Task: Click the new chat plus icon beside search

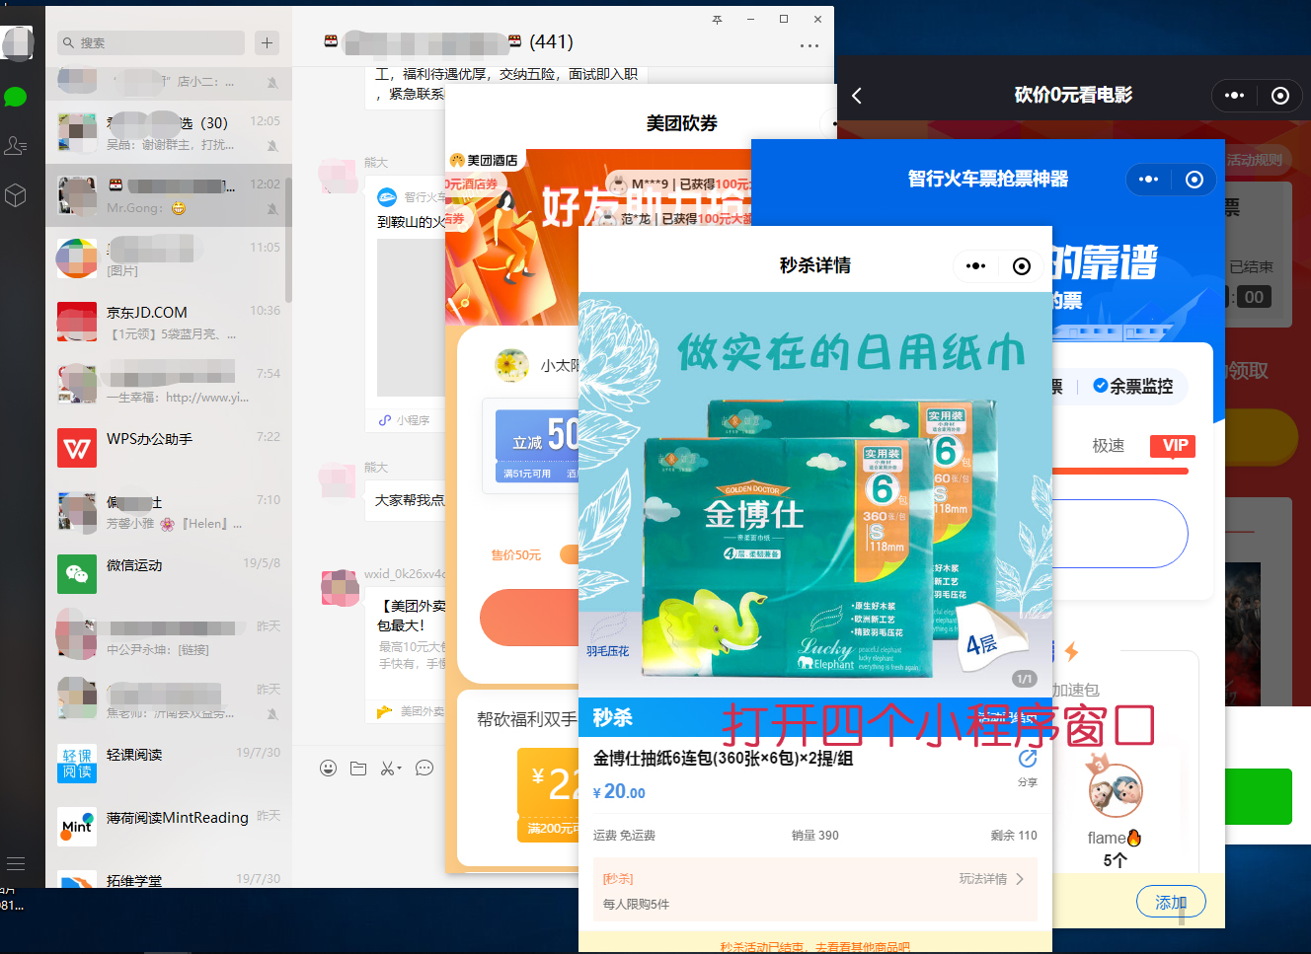Action: (x=268, y=43)
